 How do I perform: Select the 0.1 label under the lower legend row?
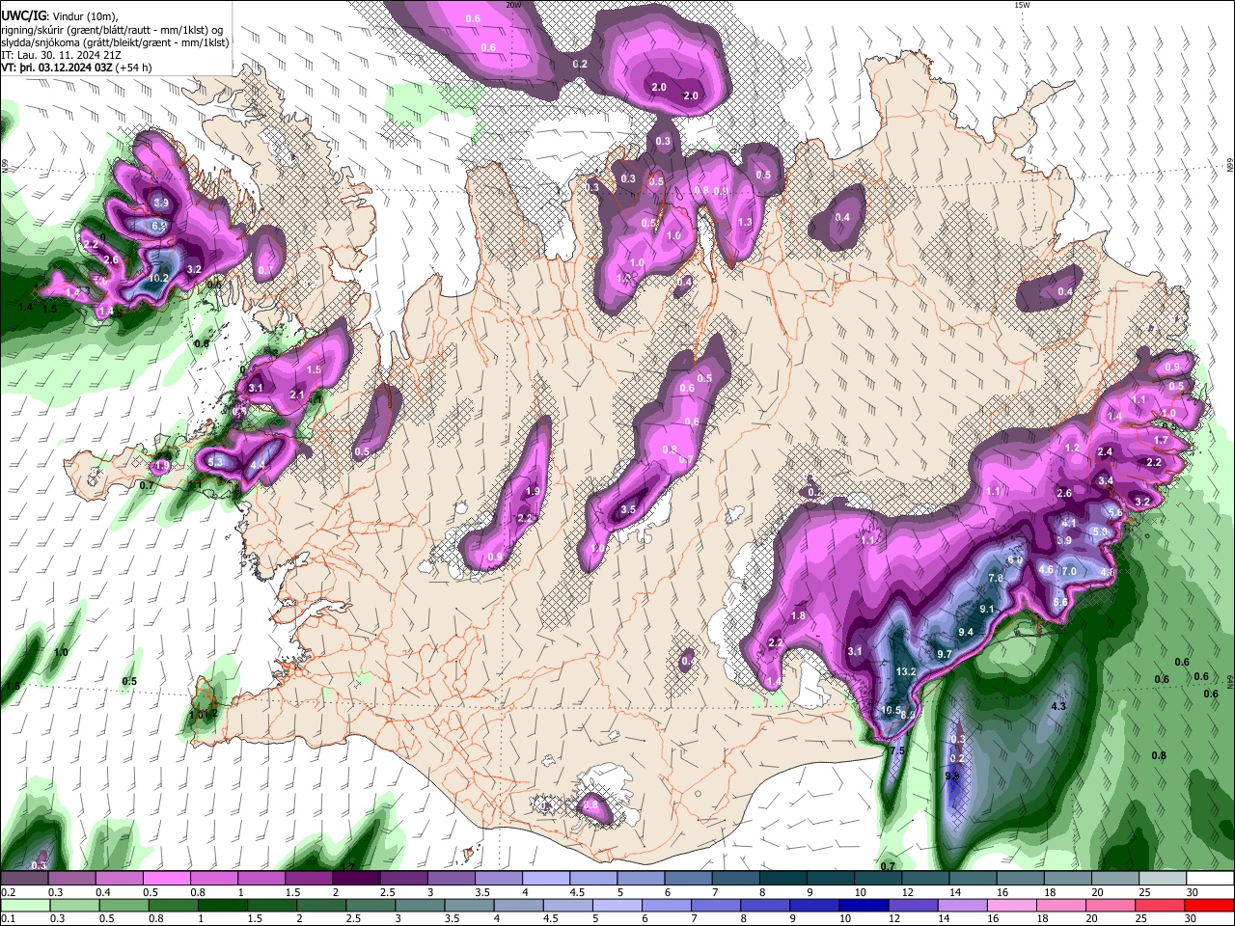(x=8, y=918)
